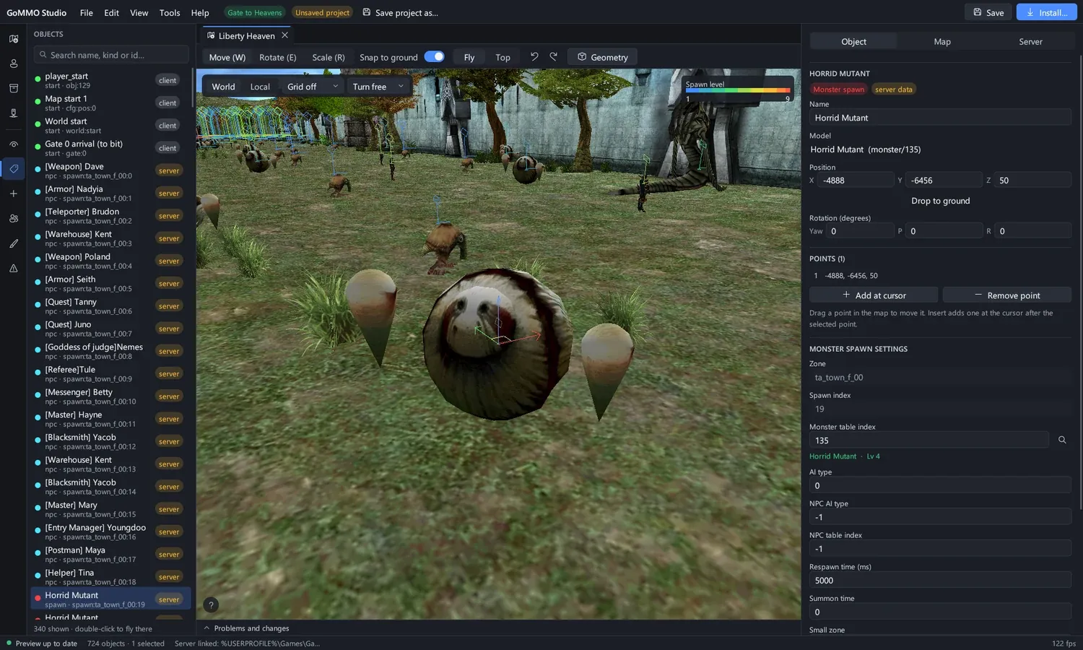Click the eye visibility icon in sidebar
1083x650 pixels.
click(14, 144)
